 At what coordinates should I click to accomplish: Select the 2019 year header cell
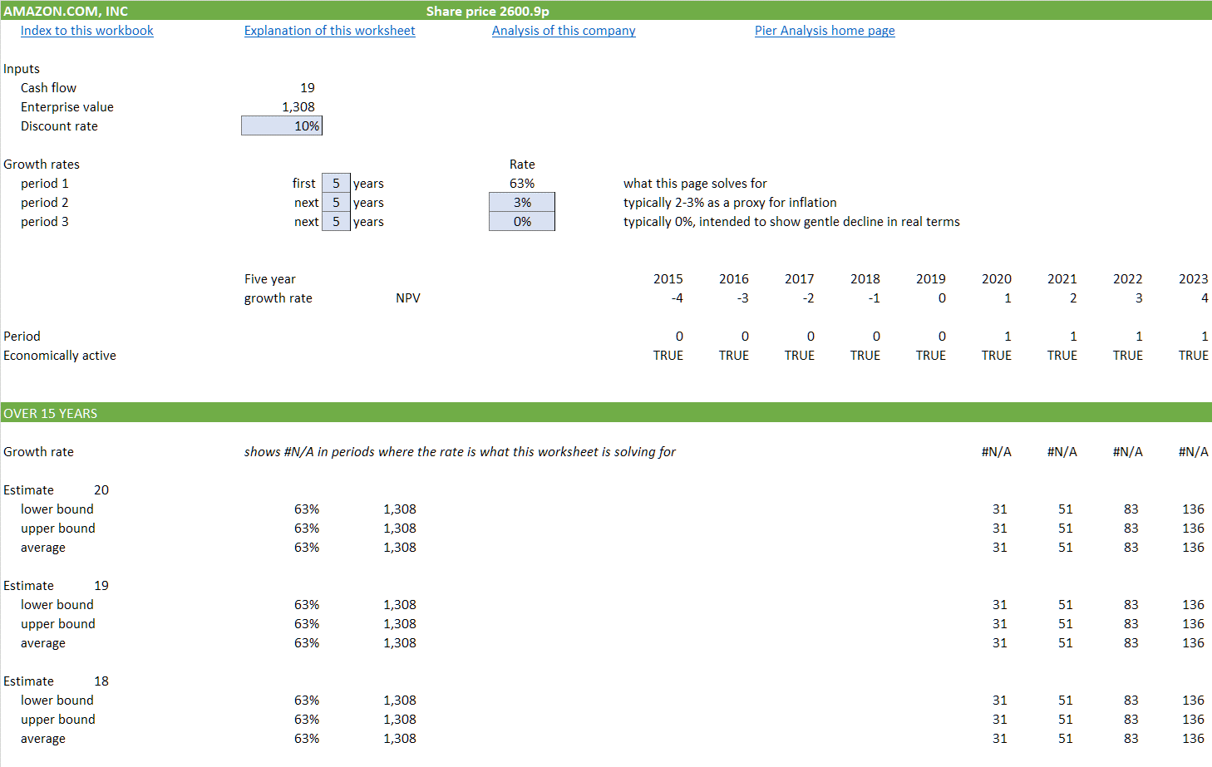931,278
